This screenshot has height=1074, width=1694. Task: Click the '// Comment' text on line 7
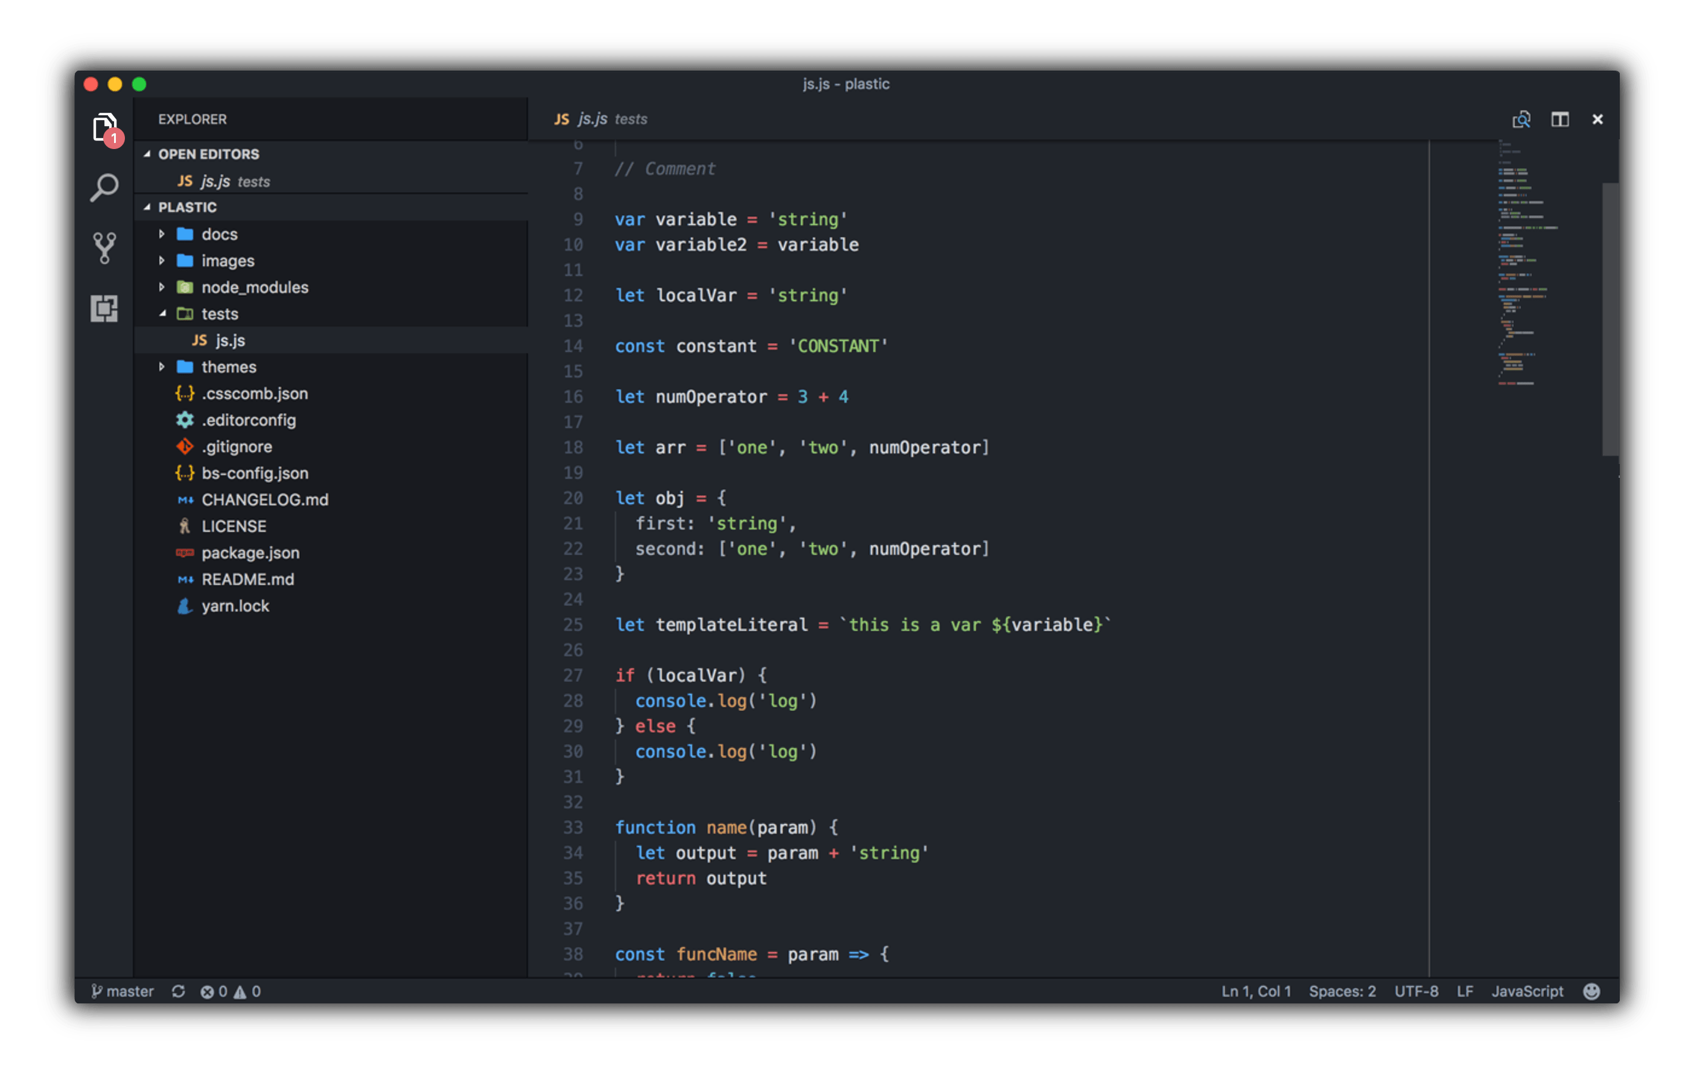tap(665, 169)
